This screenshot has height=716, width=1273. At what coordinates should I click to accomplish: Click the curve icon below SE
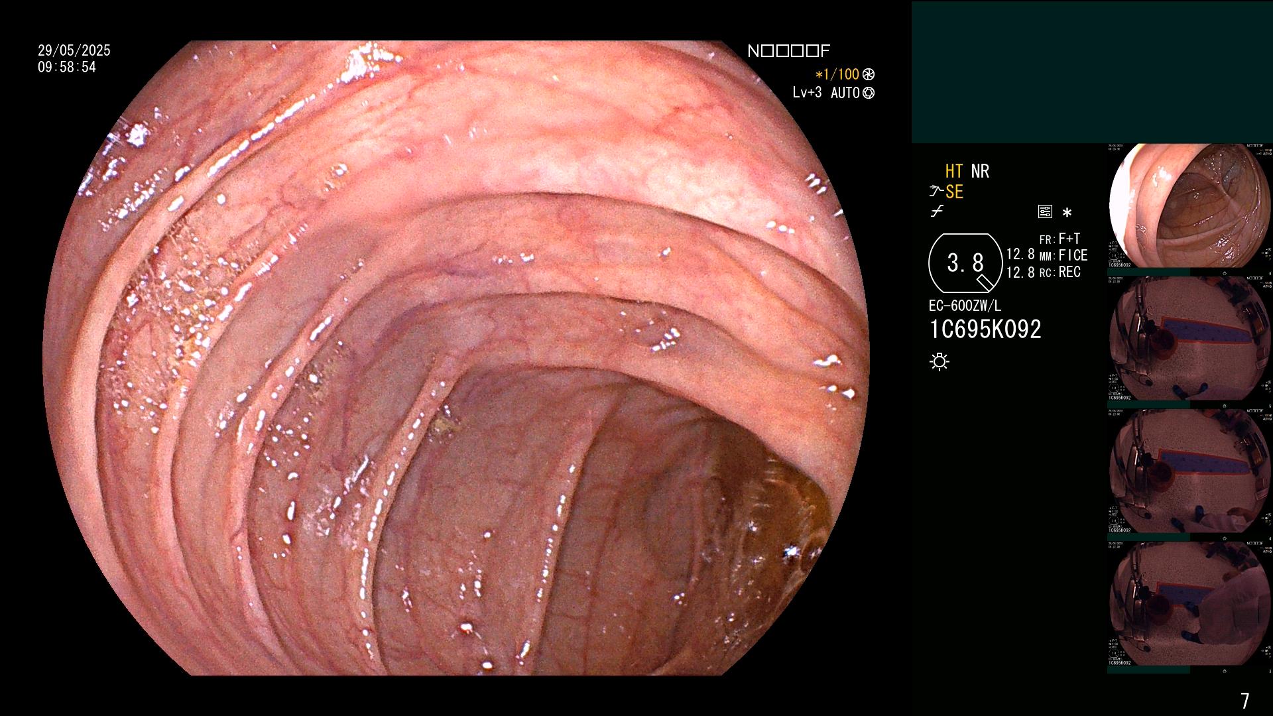pos(937,211)
